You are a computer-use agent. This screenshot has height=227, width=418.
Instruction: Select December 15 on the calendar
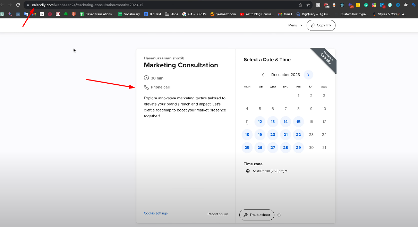pos(298,121)
